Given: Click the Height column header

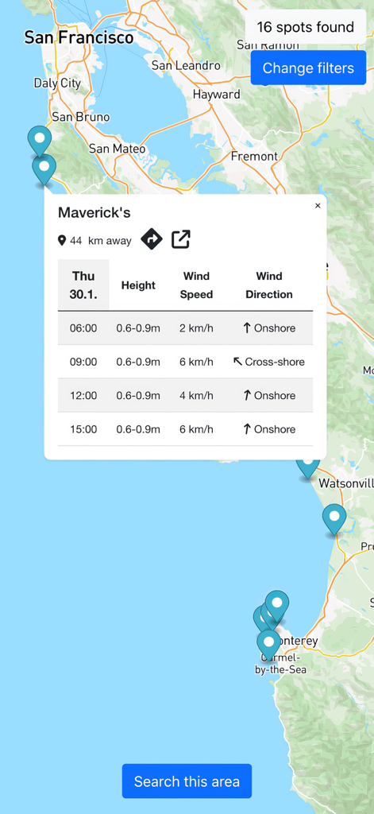Looking at the screenshot, I should pyautogui.click(x=138, y=285).
